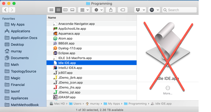Click the JDemo_jbrk.app icon
Viewport: 211px width, 112px height.
coord(55,78)
